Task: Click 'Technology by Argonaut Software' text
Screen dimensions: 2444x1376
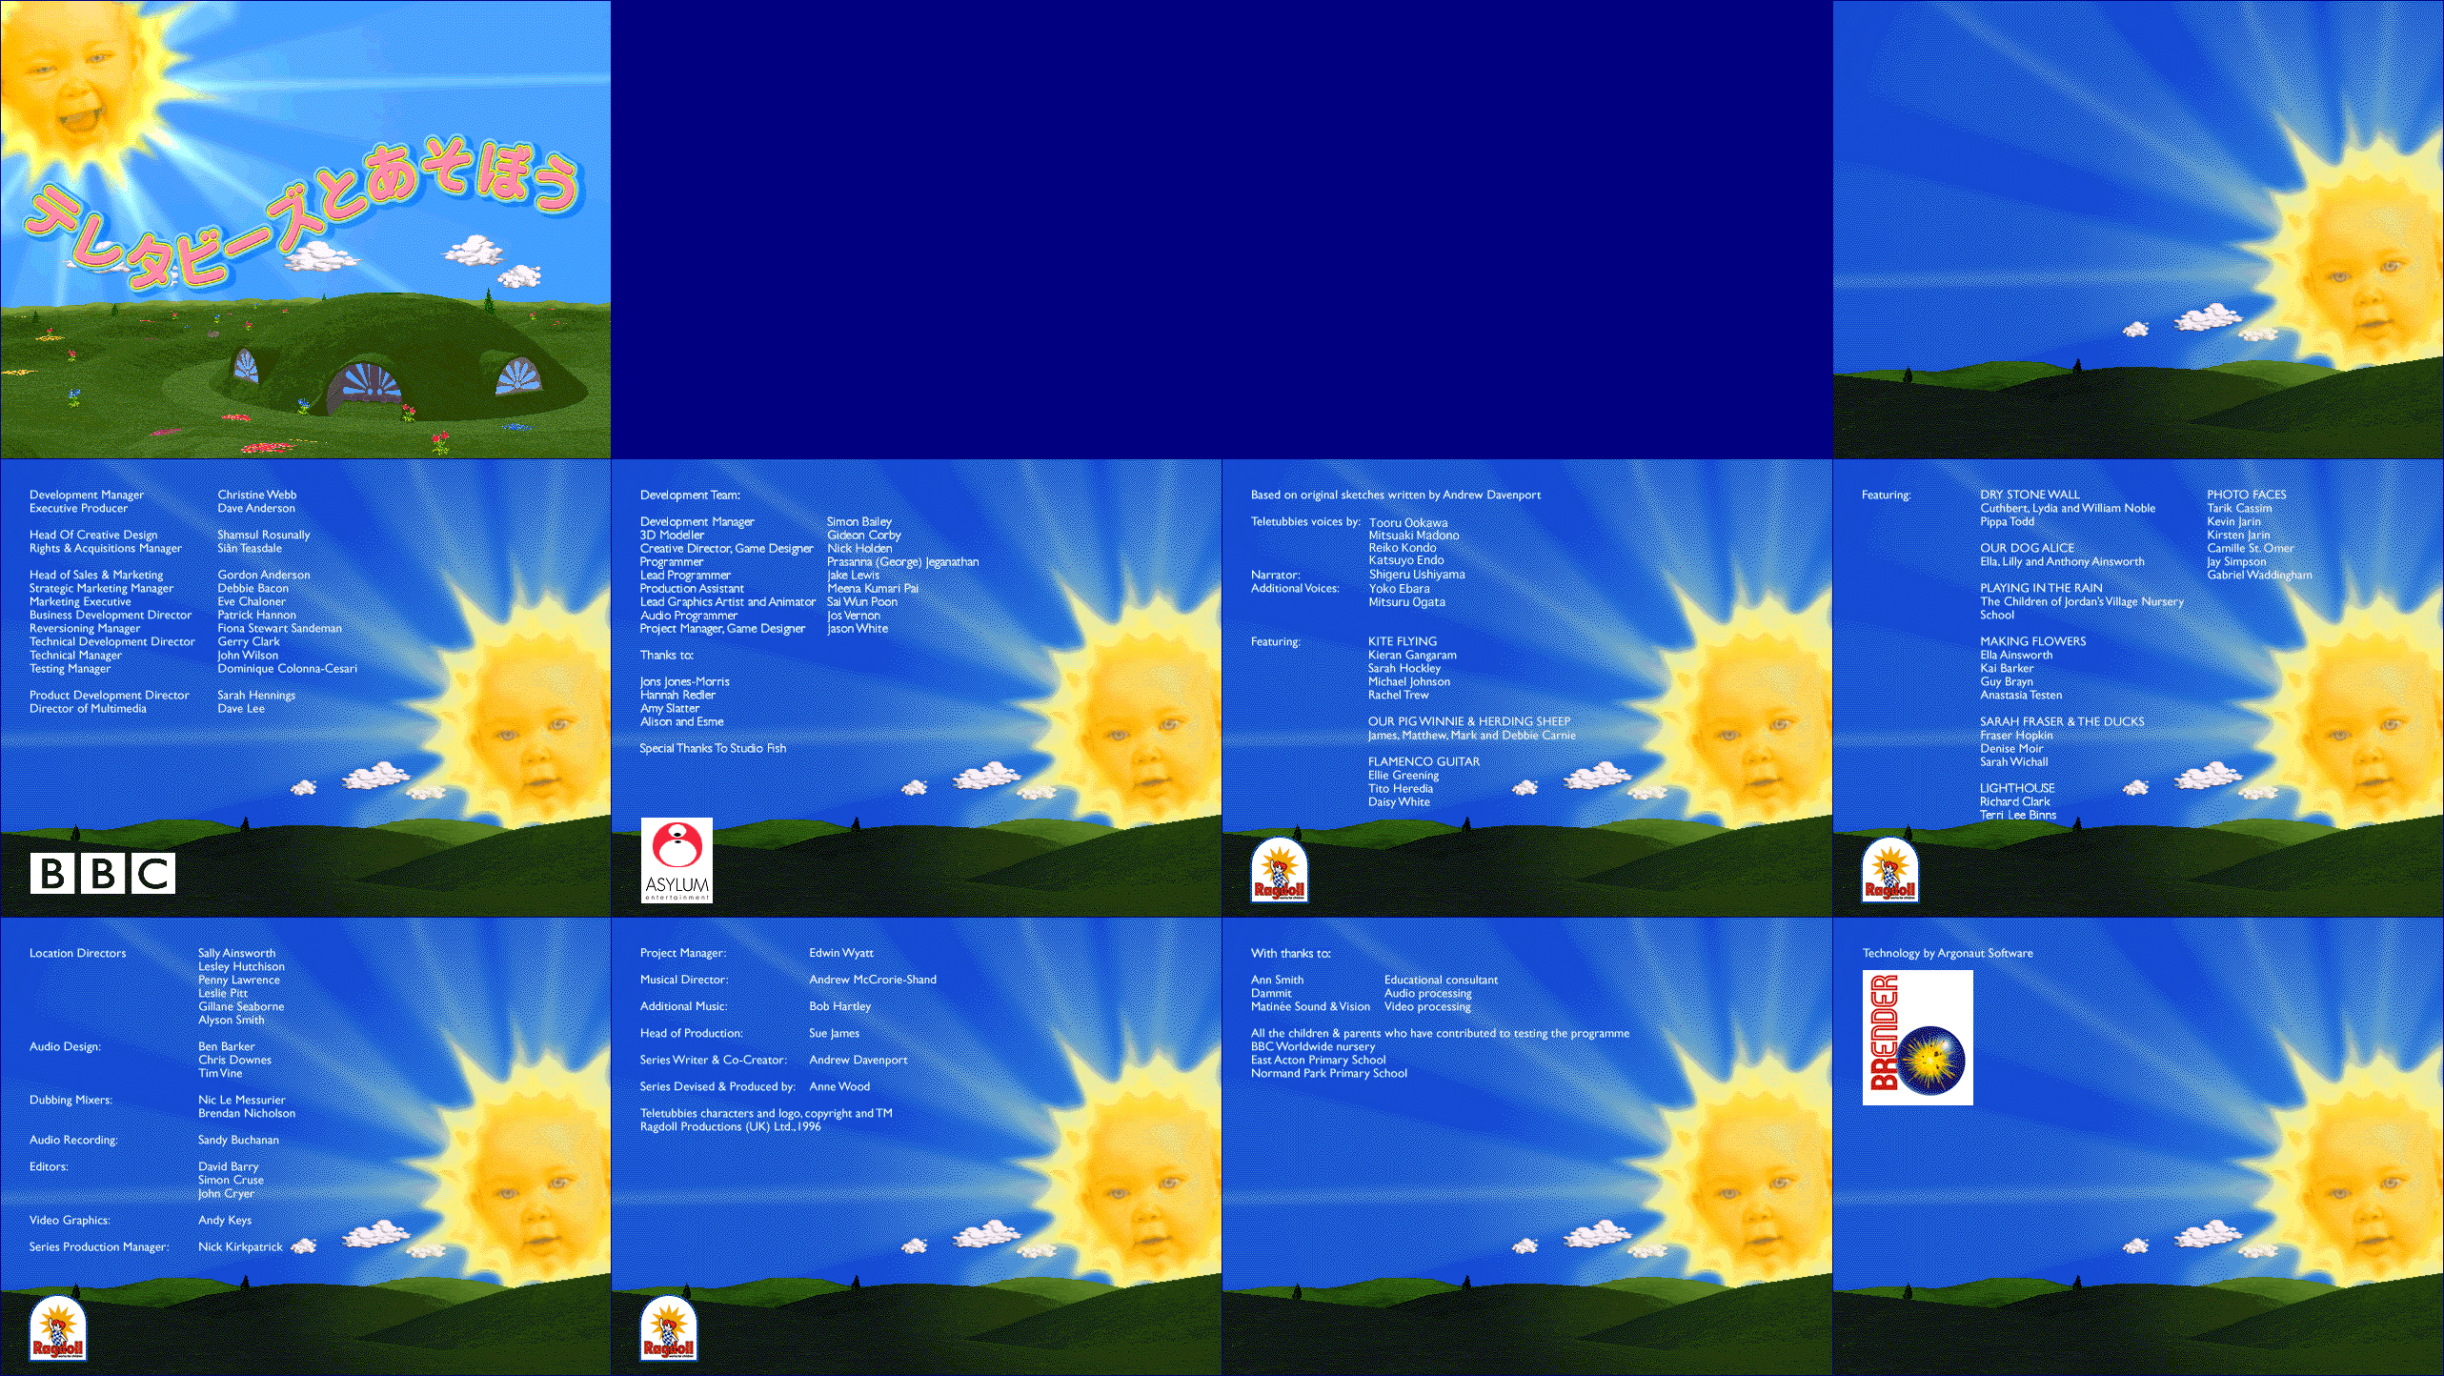Action: (x=1948, y=953)
